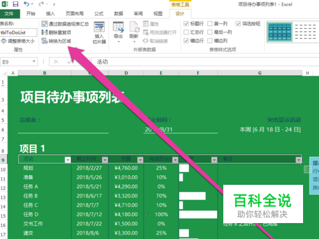
Task: Click 插入切片器 (Insert Slicer) icon
Action: 99,33
